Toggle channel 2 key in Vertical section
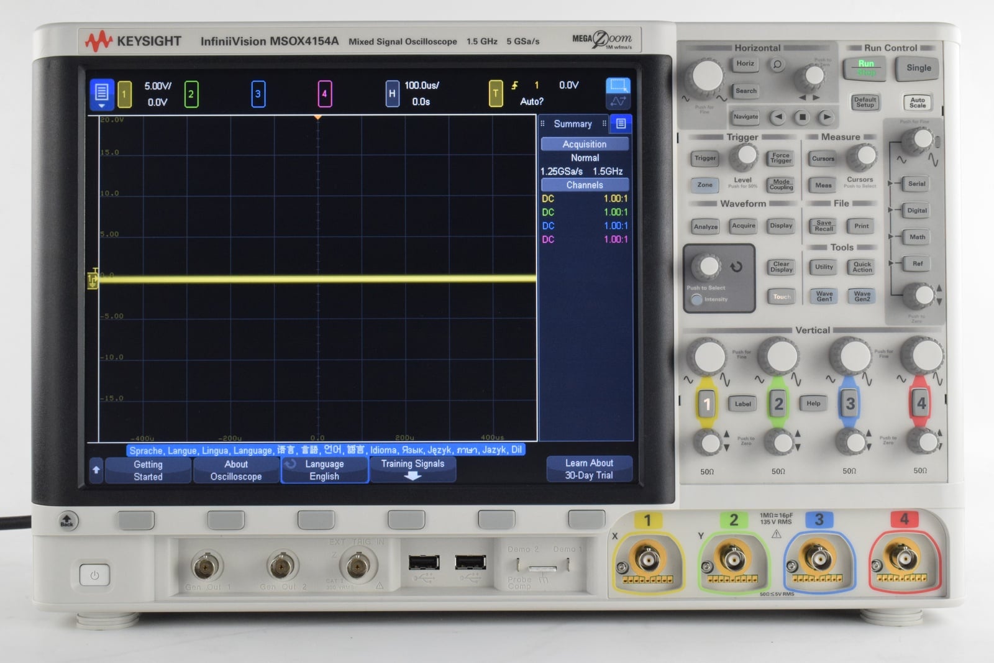 coord(778,404)
